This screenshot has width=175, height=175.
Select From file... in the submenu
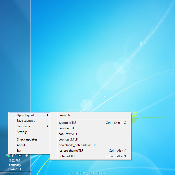click(90, 115)
